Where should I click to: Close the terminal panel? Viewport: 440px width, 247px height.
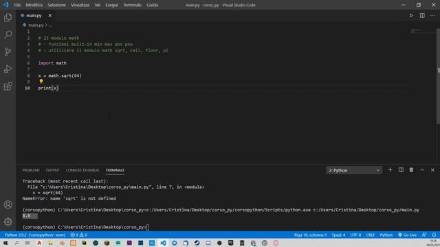432,170
